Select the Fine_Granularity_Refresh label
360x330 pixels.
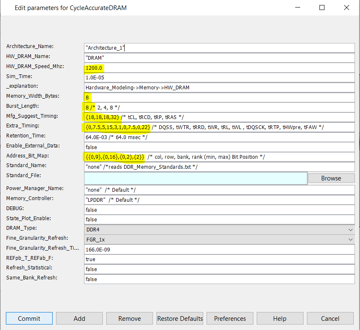[x=37, y=238]
